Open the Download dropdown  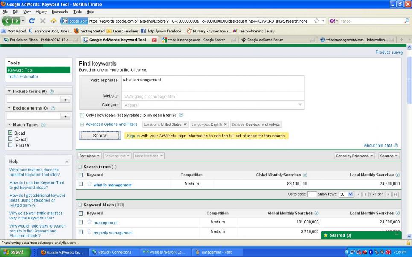tap(90, 156)
